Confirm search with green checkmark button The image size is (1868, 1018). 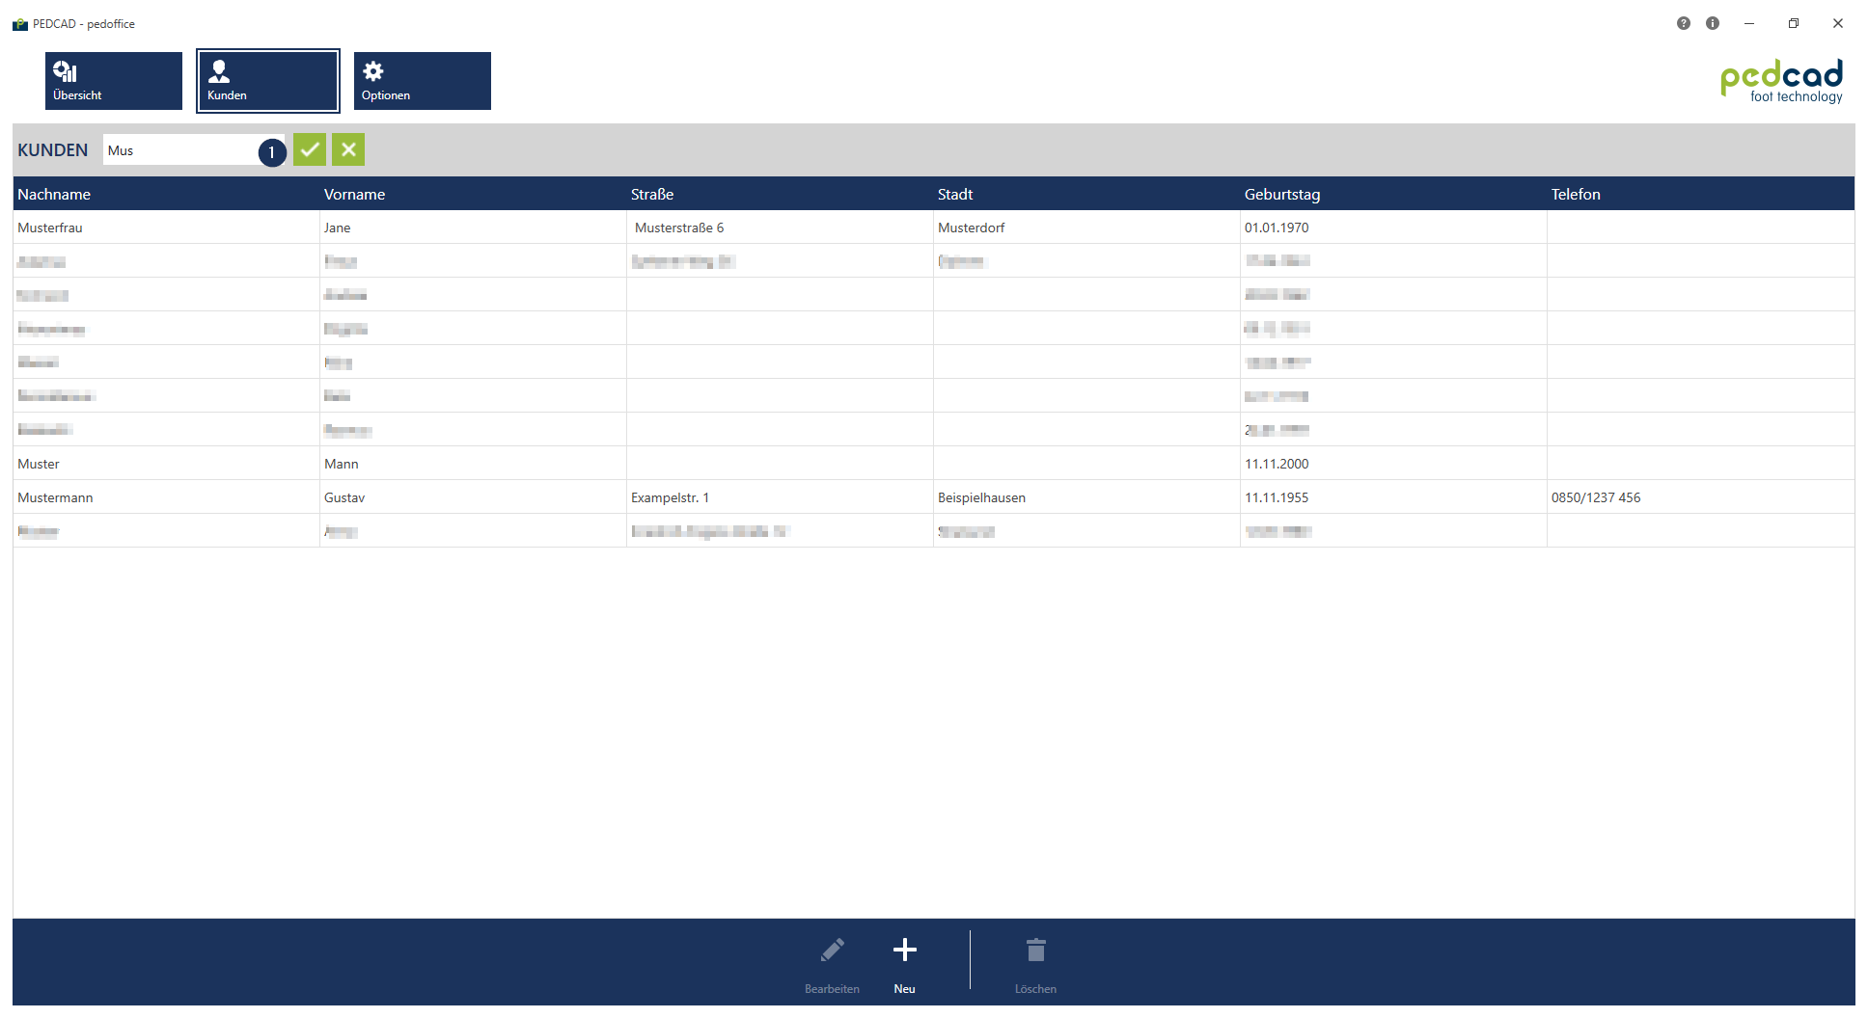[x=310, y=149]
